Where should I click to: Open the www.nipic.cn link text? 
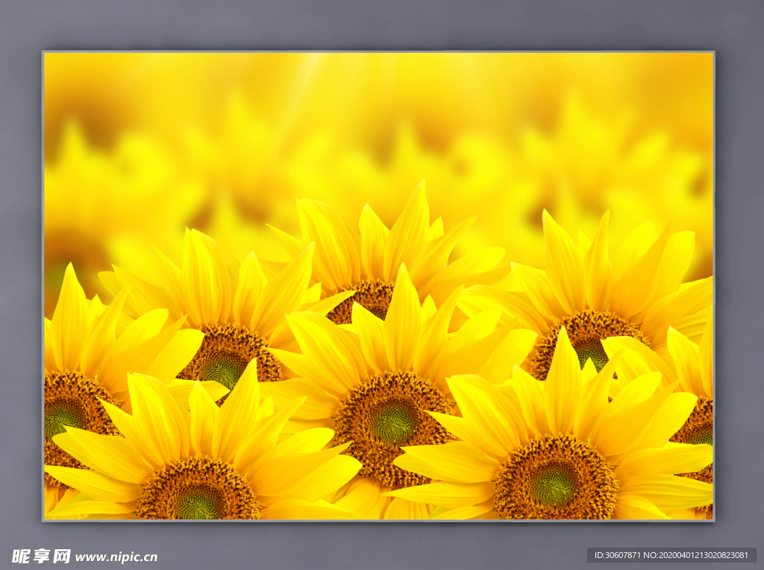point(116,557)
